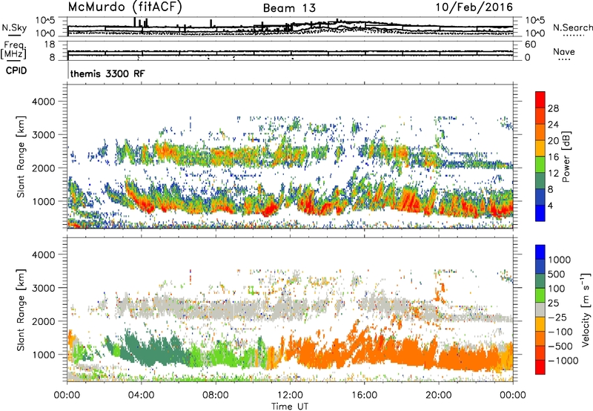
Task: Select the N.Sky legend label
Action: pyautogui.click(x=14, y=27)
